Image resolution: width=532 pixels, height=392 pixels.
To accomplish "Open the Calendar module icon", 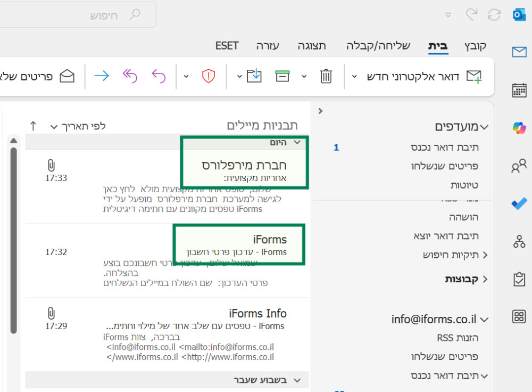I will pos(519,91).
